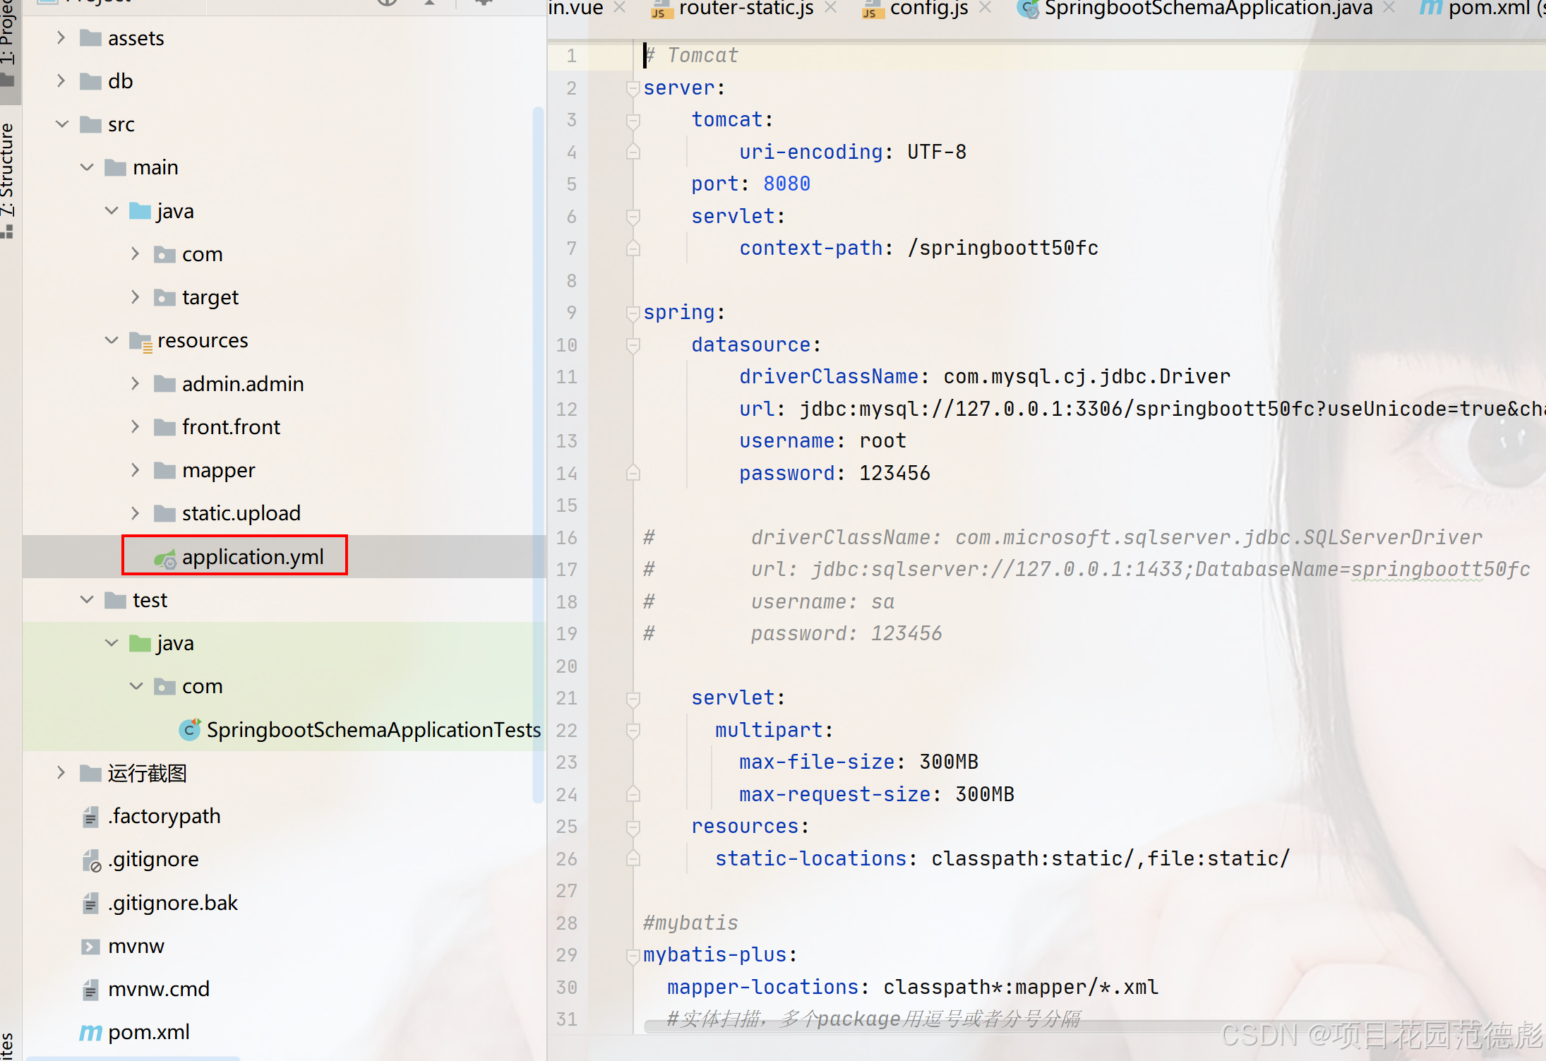Fold the server block at line 2
Screen dimensions: 1546x1061
(633, 88)
